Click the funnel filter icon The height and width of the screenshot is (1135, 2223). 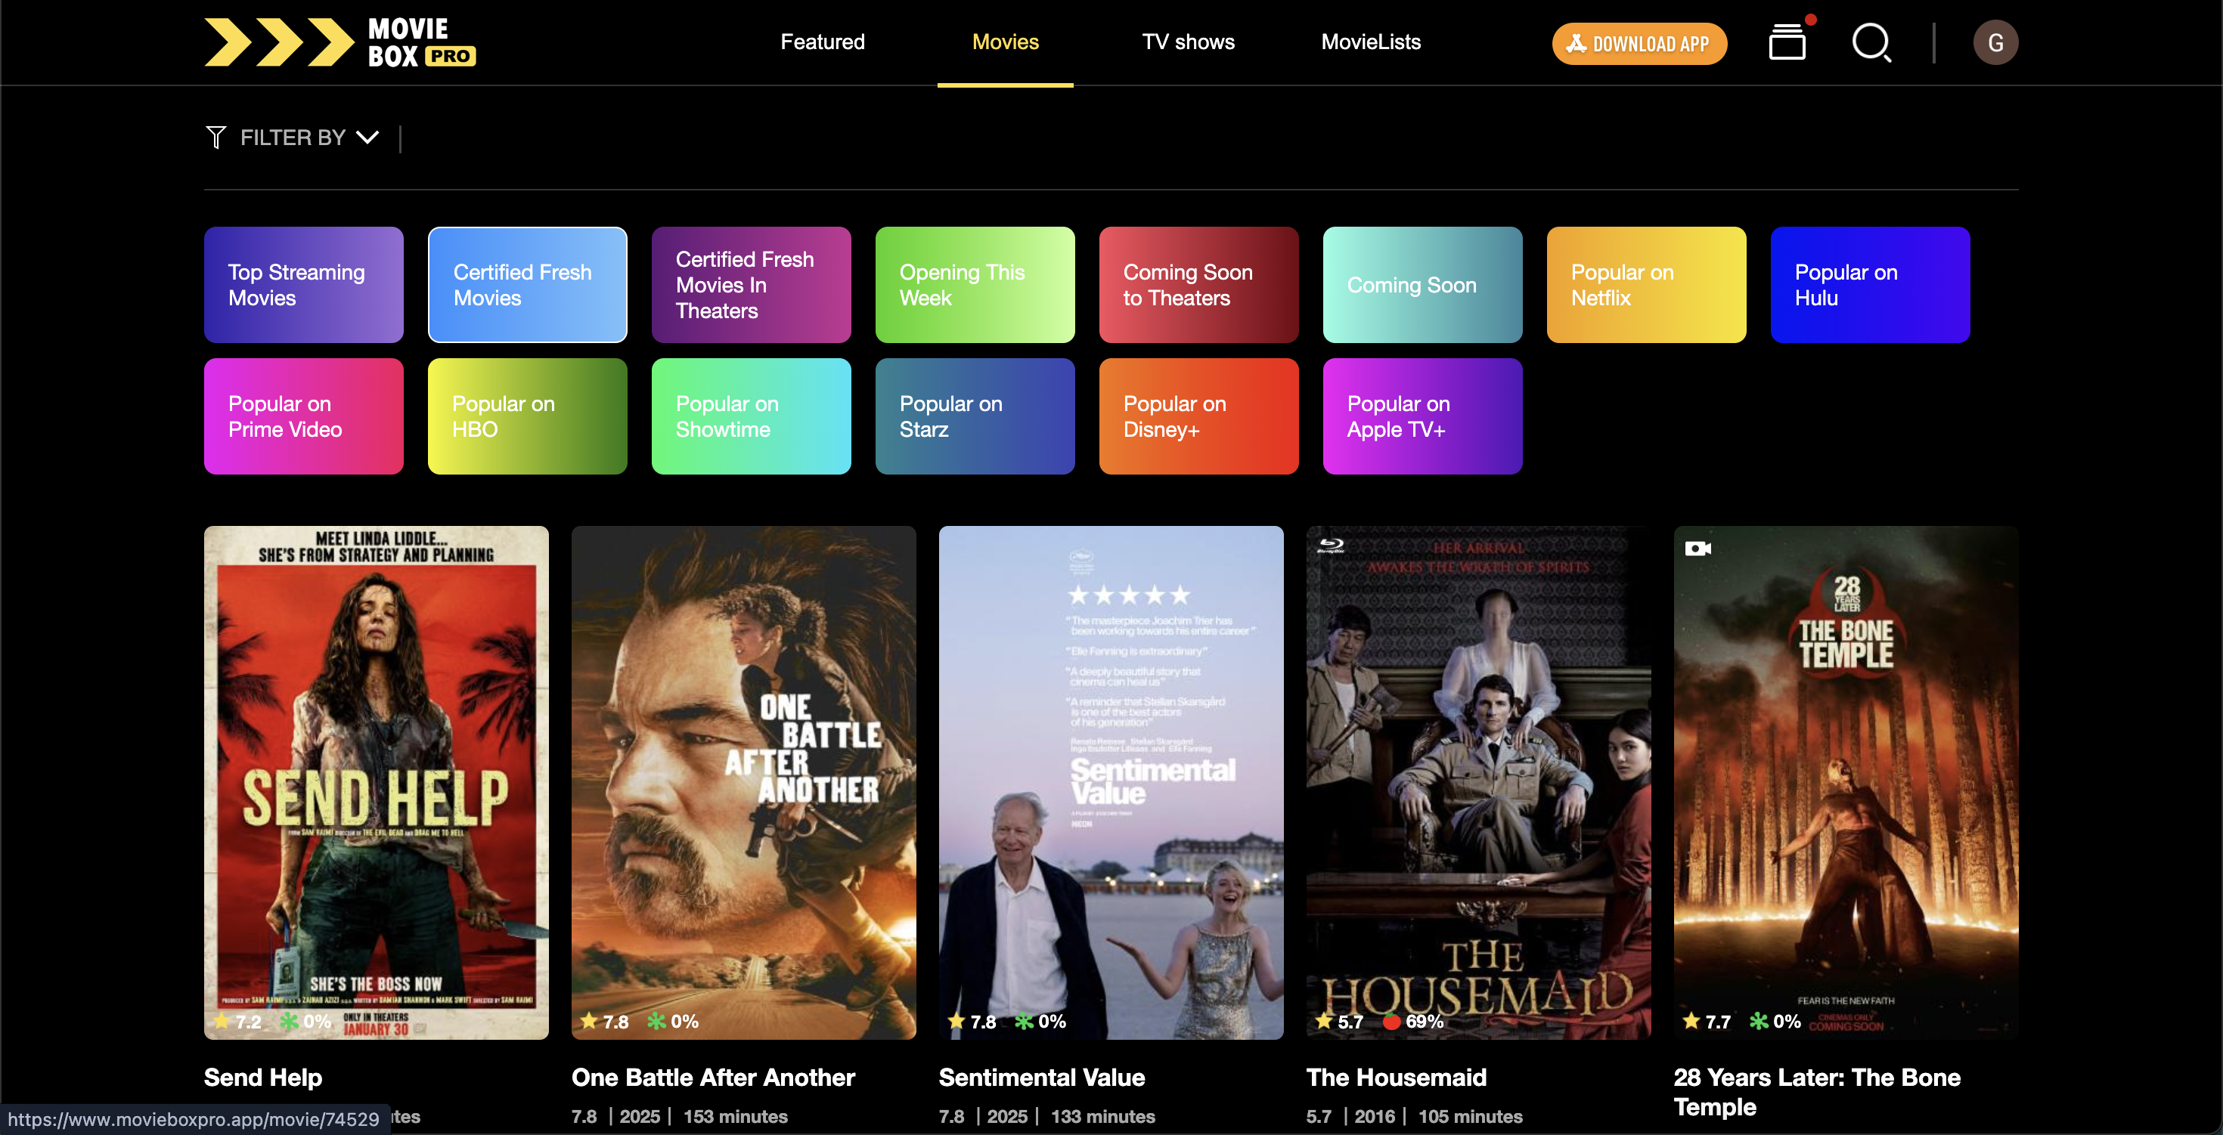click(215, 137)
